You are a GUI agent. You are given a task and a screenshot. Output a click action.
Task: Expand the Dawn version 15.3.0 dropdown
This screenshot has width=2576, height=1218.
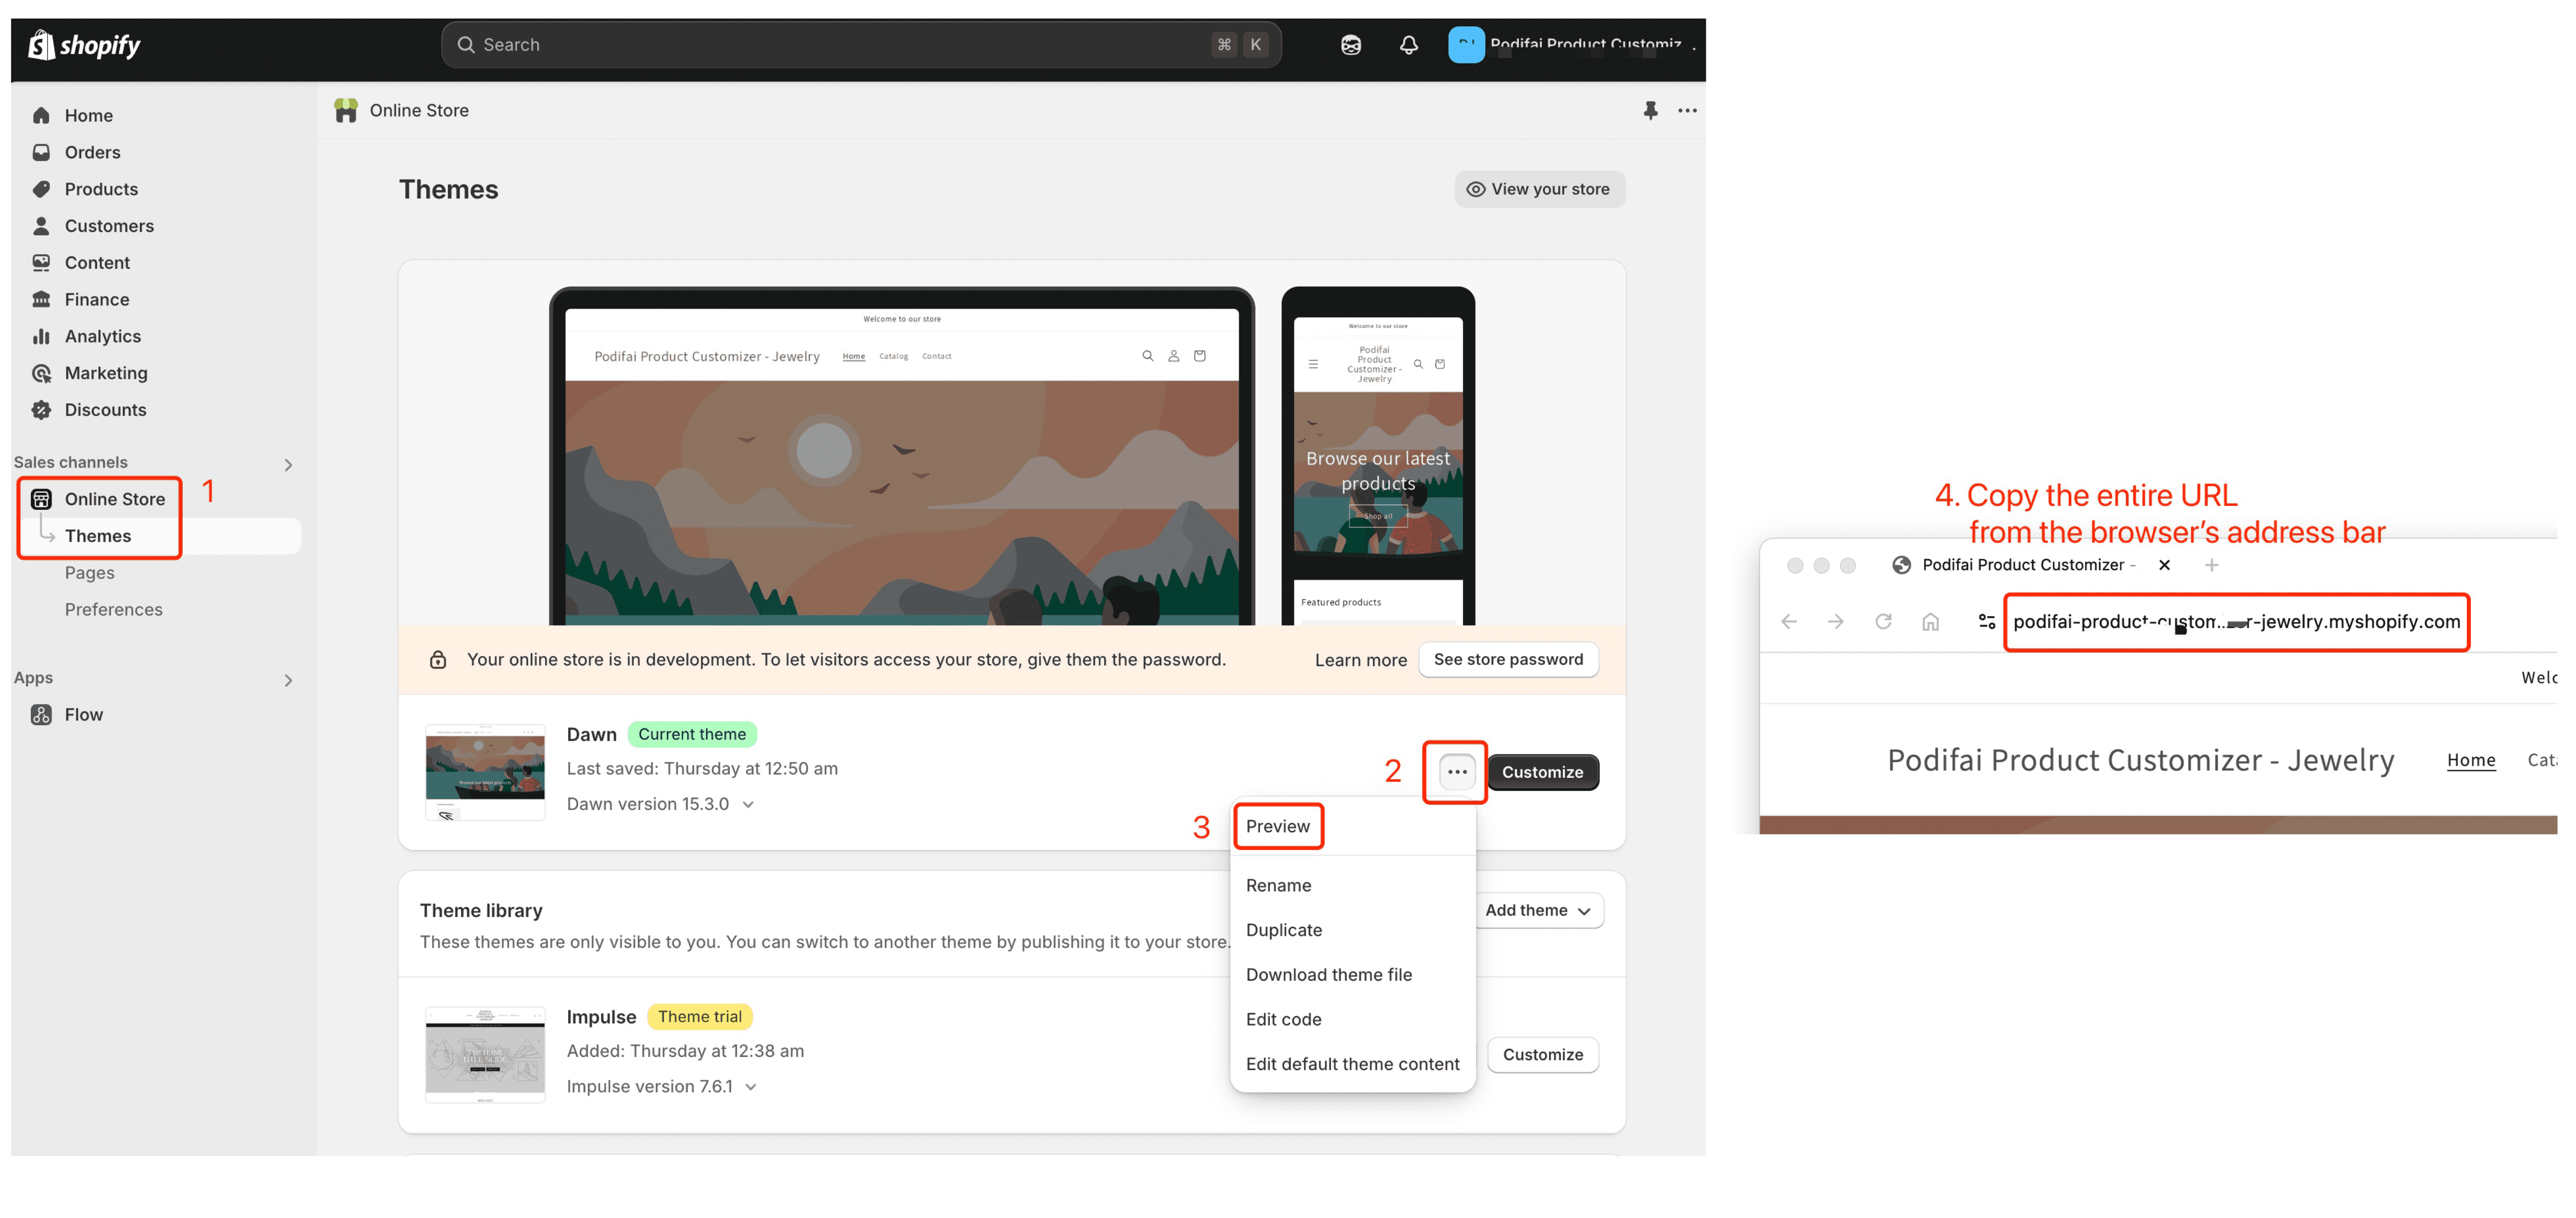point(749,803)
